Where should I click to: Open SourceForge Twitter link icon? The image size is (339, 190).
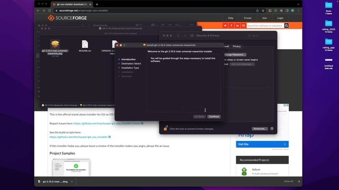(225, 26)
